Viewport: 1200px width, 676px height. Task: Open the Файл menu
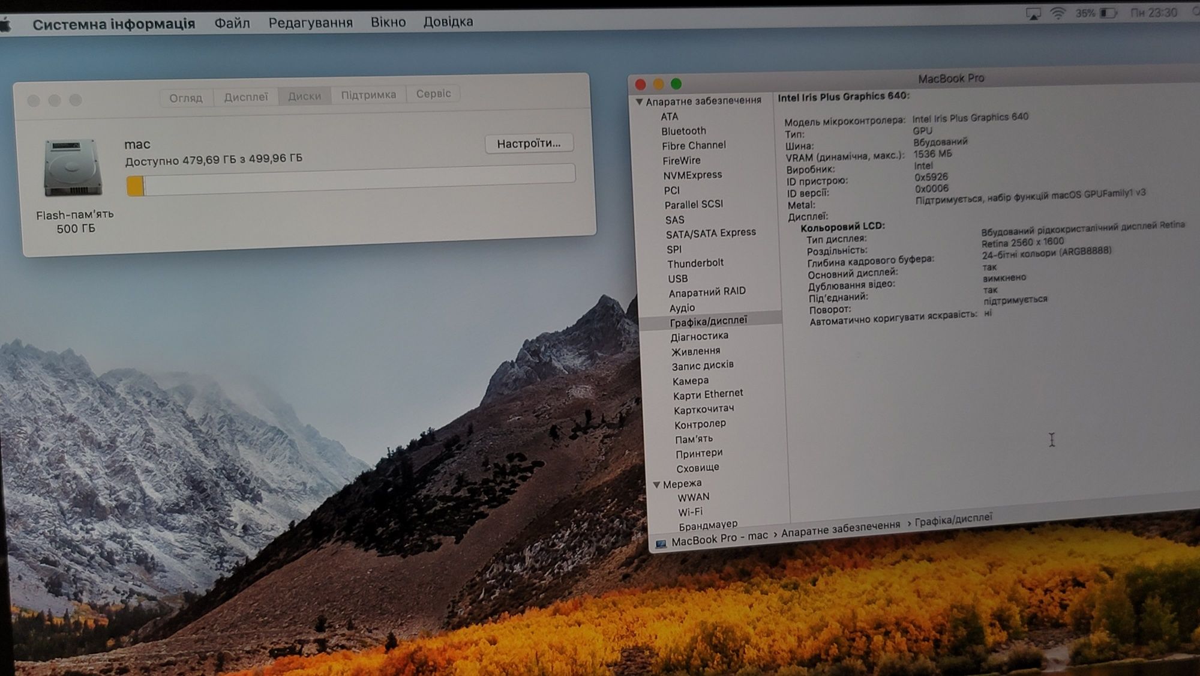(x=232, y=23)
